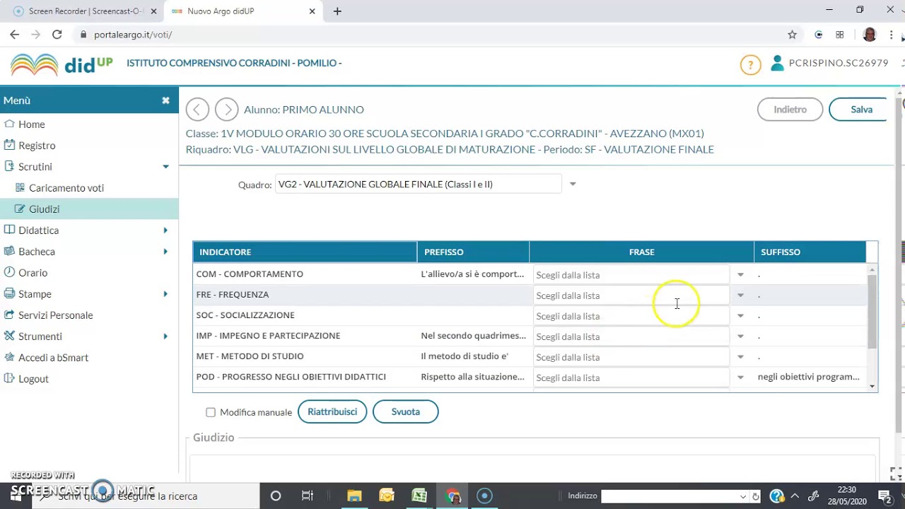Screen dimensions: 905x509
Task: Open the user profile icon
Action: (777, 63)
